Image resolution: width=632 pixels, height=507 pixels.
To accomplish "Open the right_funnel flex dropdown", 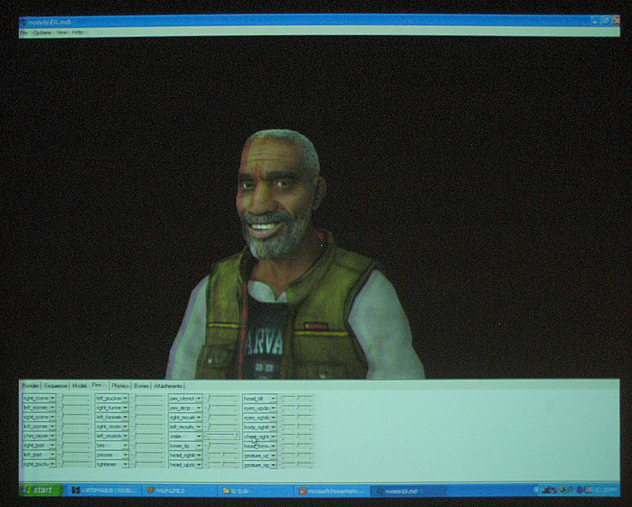I will point(111,408).
